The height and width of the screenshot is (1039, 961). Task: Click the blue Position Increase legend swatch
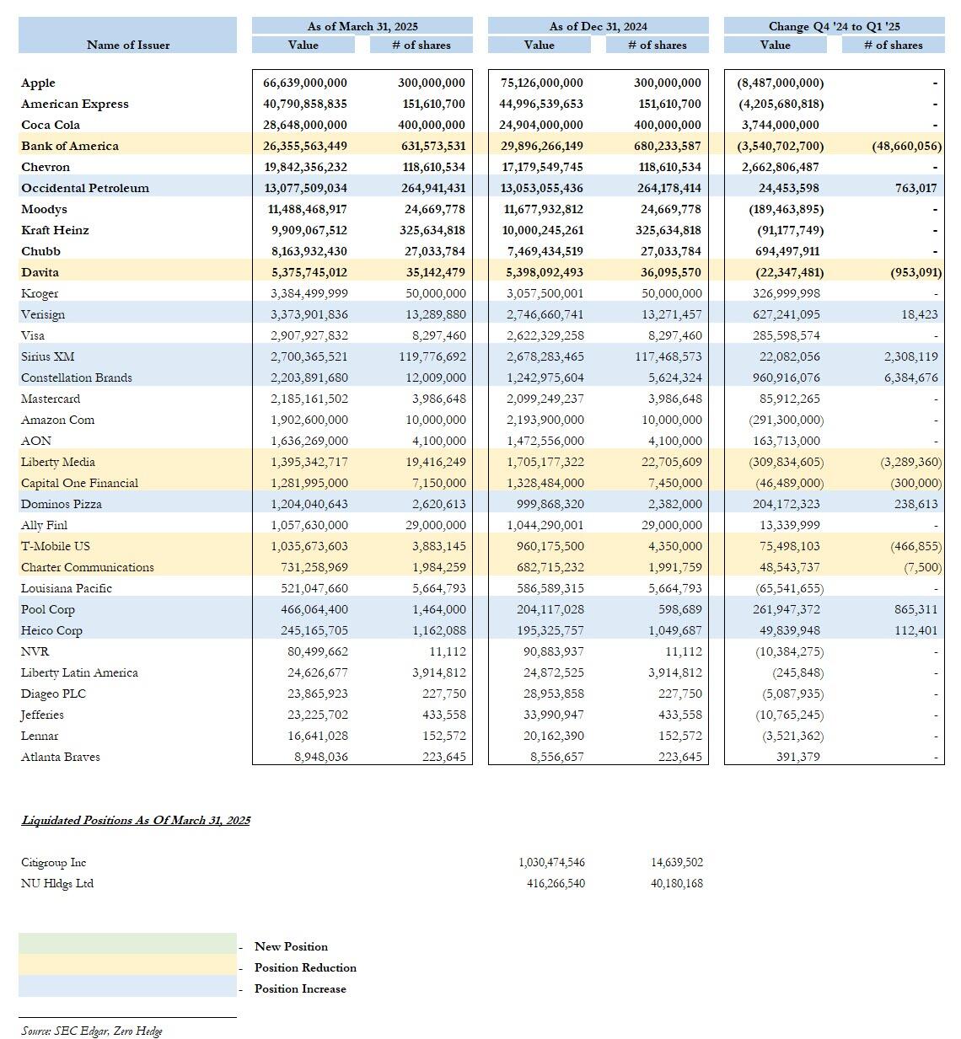(x=127, y=987)
